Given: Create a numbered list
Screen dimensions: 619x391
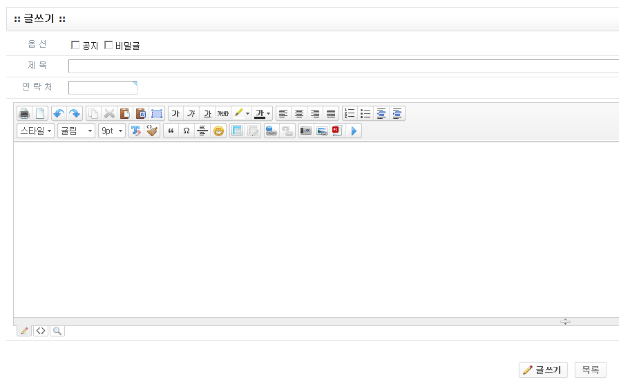Looking at the screenshot, I should [350, 113].
